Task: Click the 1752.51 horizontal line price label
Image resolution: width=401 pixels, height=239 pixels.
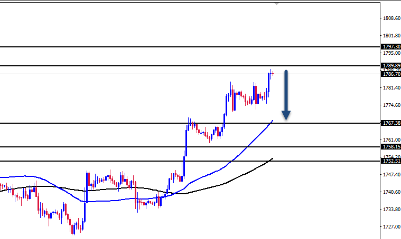Action: coord(391,161)
